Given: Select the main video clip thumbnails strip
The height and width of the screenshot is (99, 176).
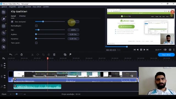Looking at the screenshot, I should (75, 74).
